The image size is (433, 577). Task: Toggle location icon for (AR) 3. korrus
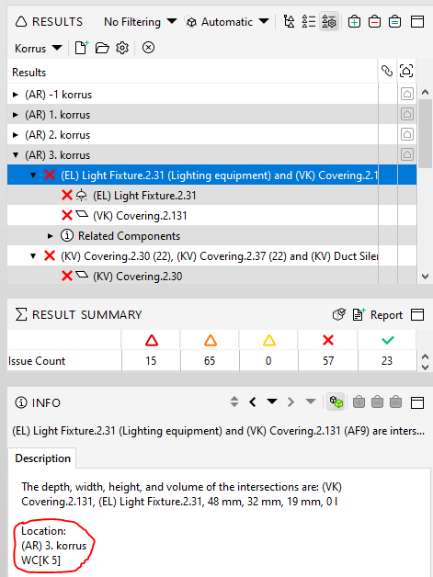coord(407,154)
